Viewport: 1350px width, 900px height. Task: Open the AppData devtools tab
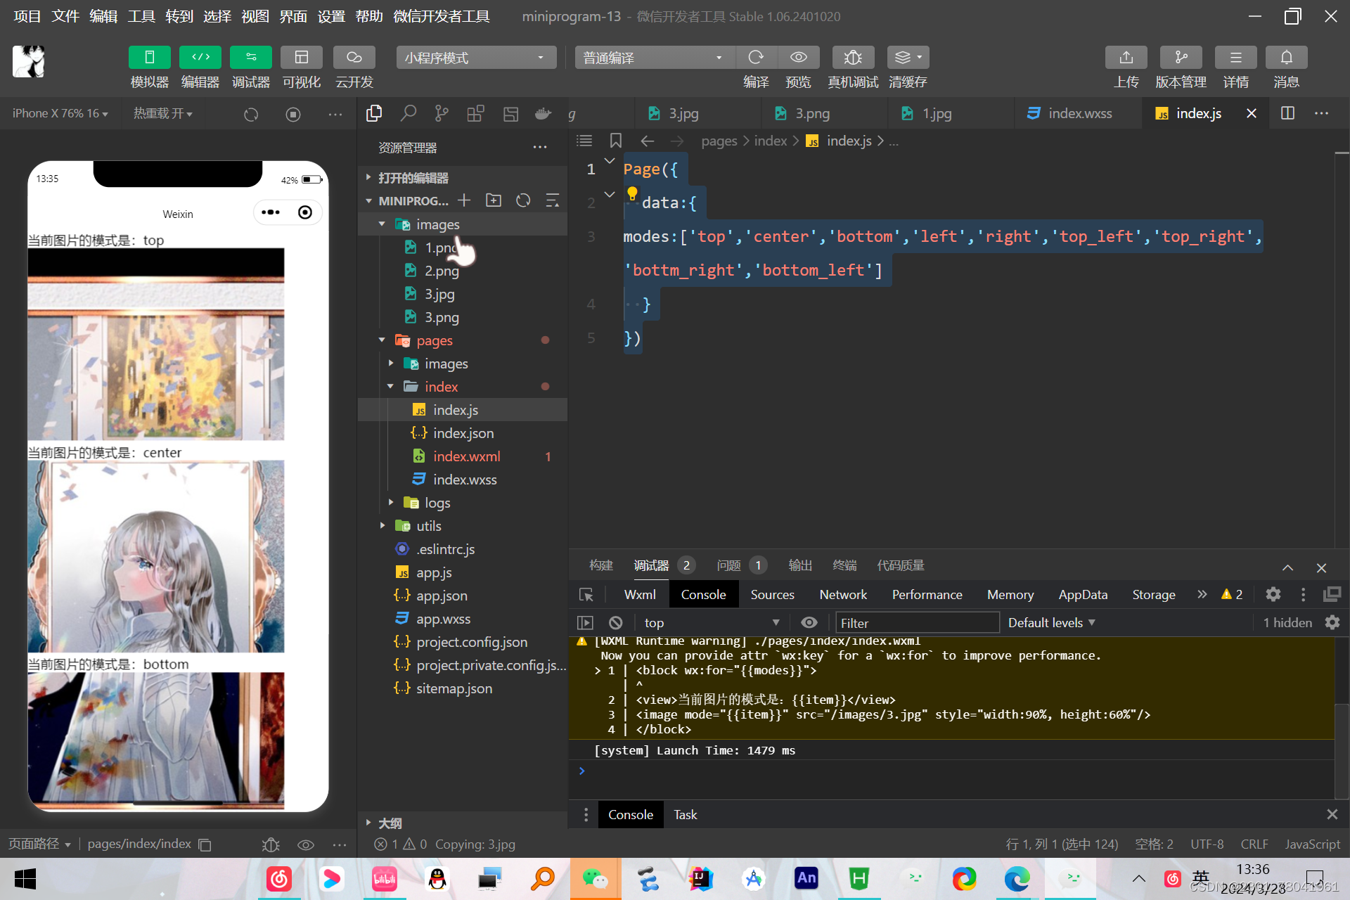pyautogui.click(x=1083, y=595)
